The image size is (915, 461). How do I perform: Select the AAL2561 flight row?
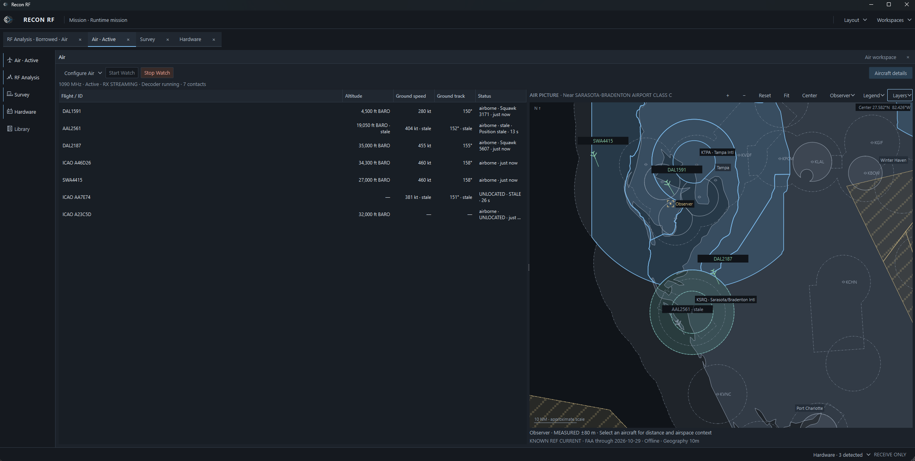click(292, 129)
